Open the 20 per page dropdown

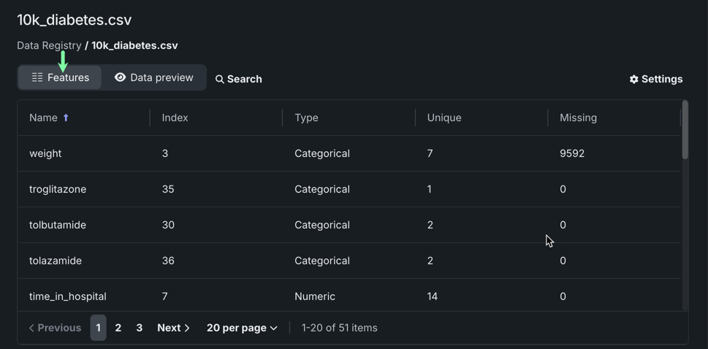(x=242, y=328)
